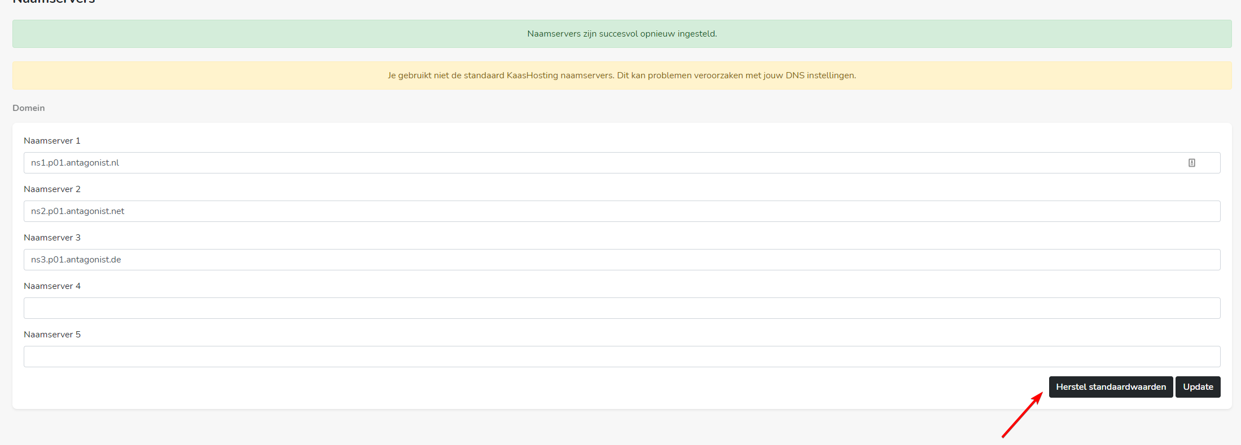The image size is (1241, 445).
Task: Focus the Naamserver 1 input field
Action: 564,163
